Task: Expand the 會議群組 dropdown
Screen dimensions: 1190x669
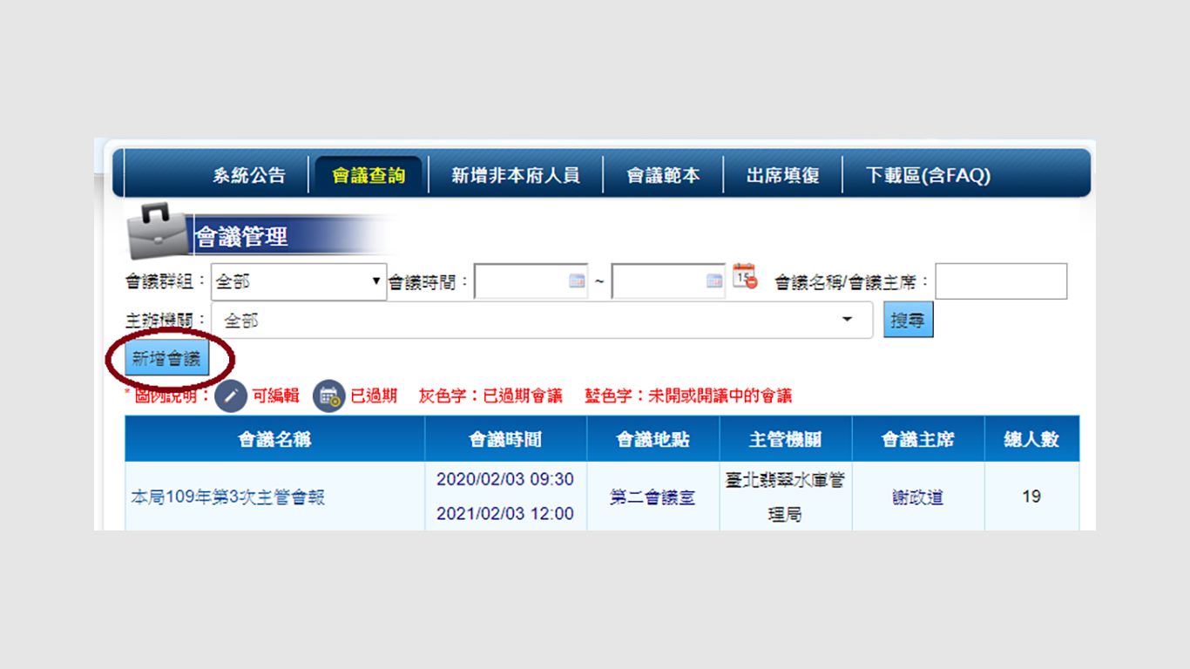Action: 299,282
